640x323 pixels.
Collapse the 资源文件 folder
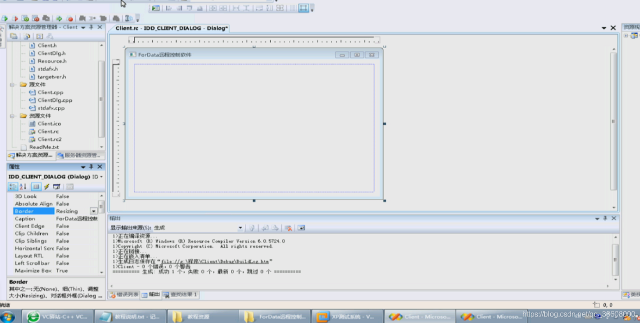click(13, 116)
